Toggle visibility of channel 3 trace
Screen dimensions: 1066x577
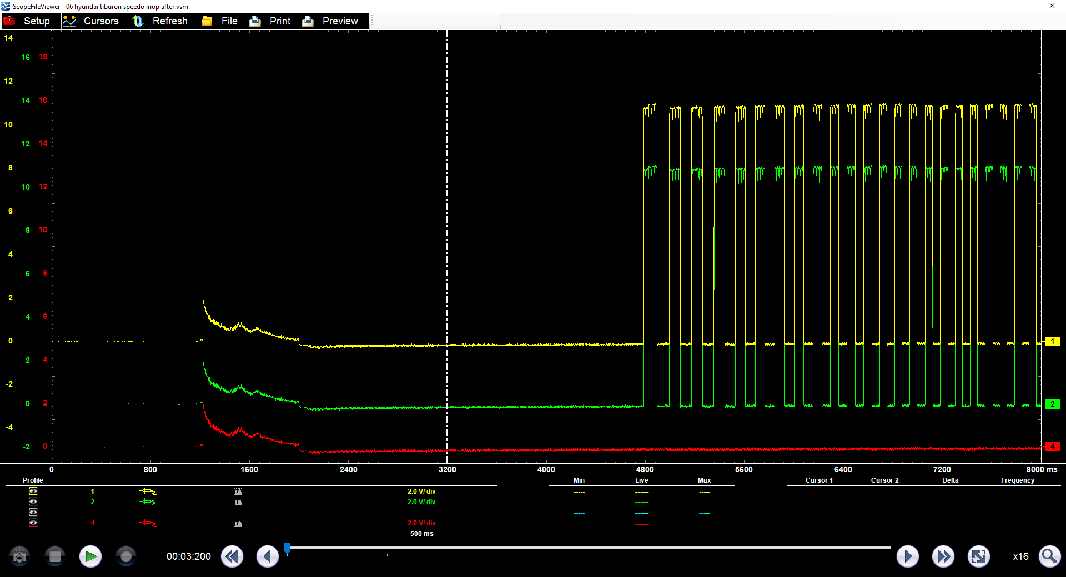[x=33, y=512]
